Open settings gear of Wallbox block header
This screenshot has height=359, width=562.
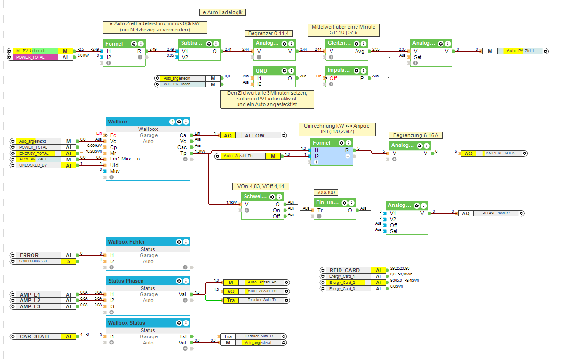coord(179,122)
